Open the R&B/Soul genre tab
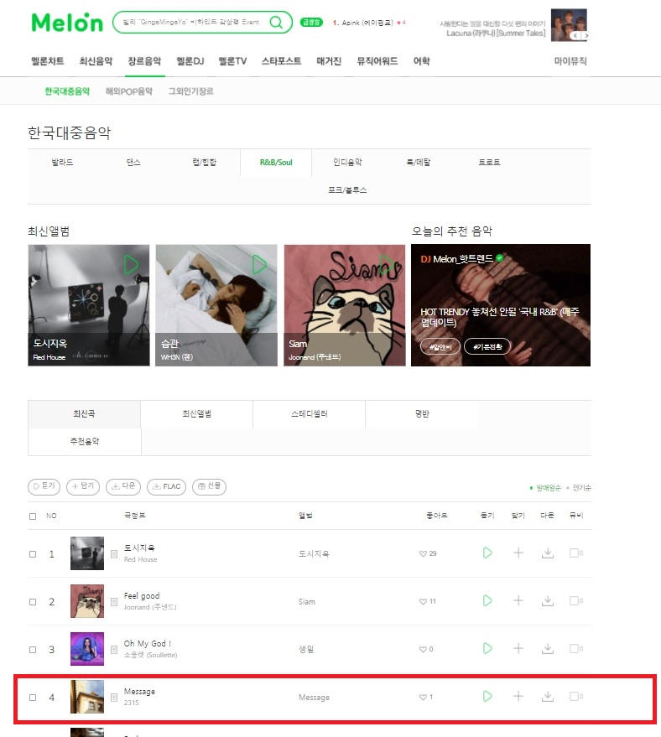Image resolution: width=661 pixels, height=737 pixels. (276, 163)
